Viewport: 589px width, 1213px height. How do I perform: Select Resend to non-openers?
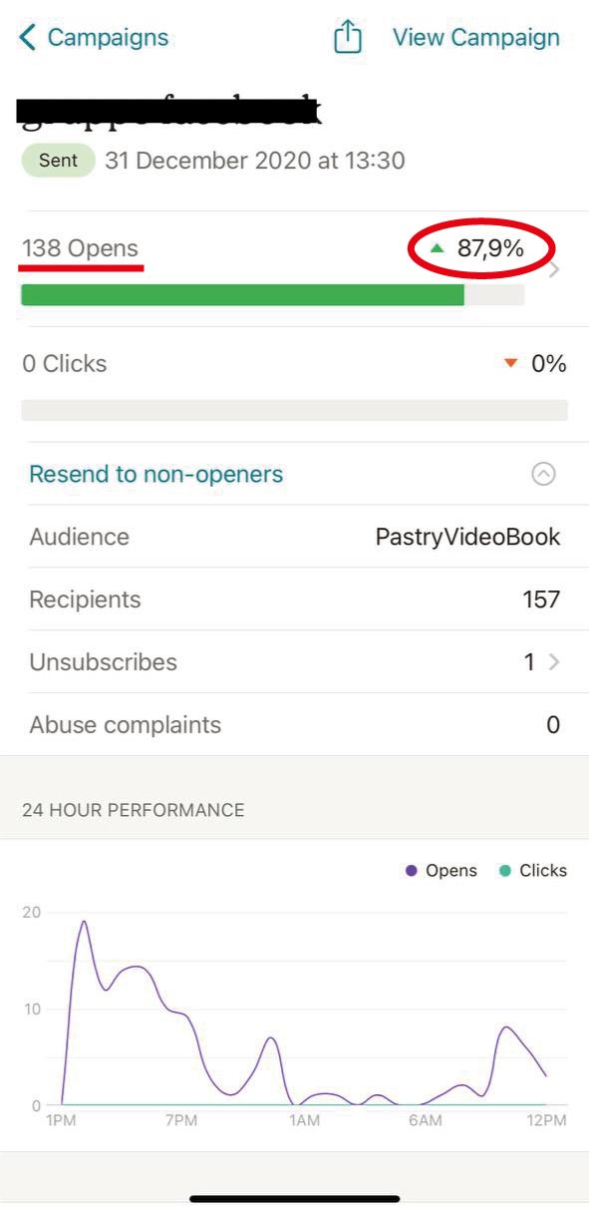click(156, 475)
